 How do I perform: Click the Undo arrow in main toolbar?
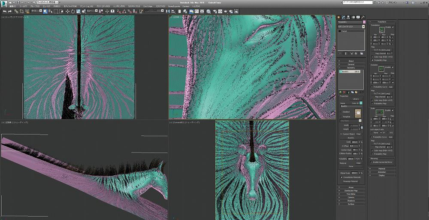pos(4,11)
